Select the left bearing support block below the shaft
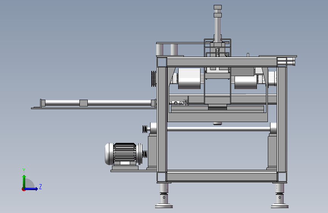 point(152,152)
